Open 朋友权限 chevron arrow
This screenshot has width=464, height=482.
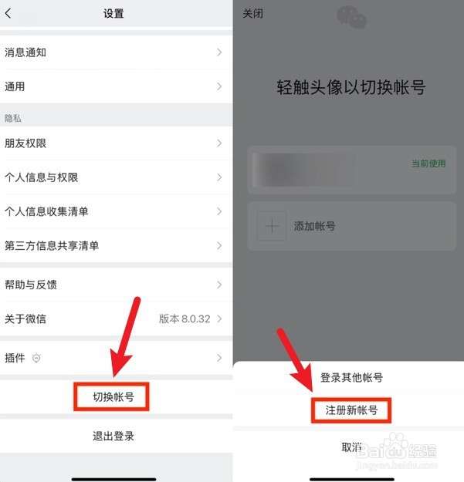coord(219,143)
